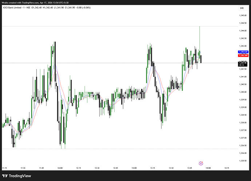Click the 14:15 label on time axis
This screenshot has height=181, width=251.
(x=226, y=168)
